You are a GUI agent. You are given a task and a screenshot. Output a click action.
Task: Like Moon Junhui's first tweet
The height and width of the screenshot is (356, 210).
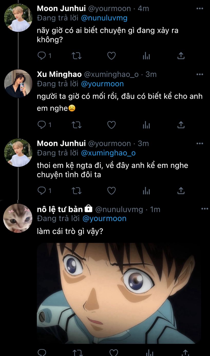click(x=111, y=56)
